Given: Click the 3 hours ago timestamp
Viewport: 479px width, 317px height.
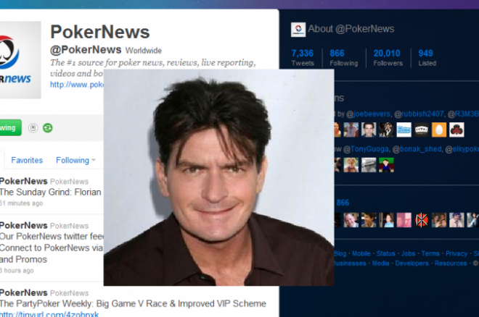Looking at the screenshot, I should [x=17, y=271].
